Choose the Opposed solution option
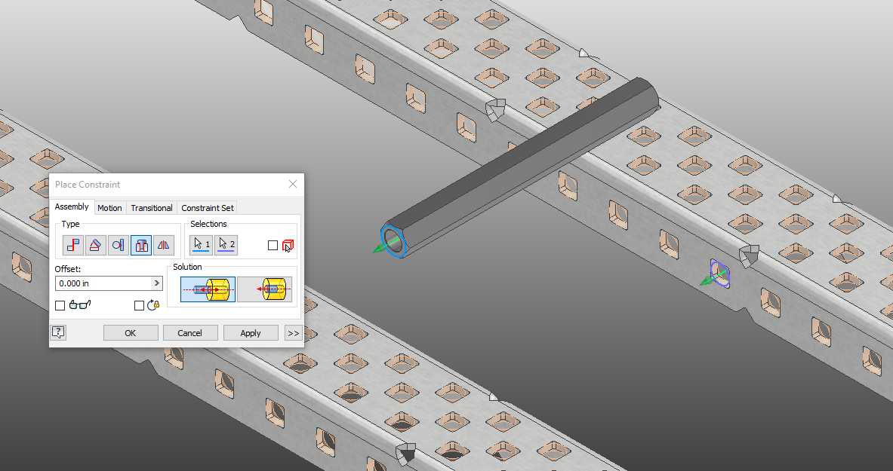 point(208,289)
